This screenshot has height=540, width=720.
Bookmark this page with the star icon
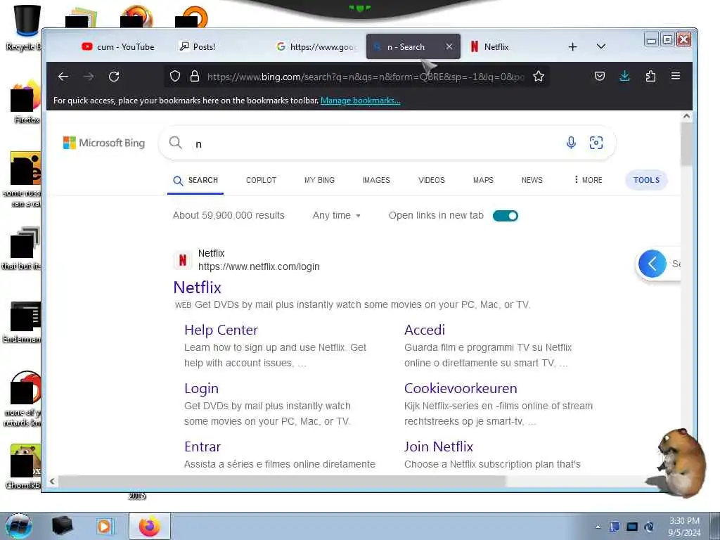click(x=539, y=76)
